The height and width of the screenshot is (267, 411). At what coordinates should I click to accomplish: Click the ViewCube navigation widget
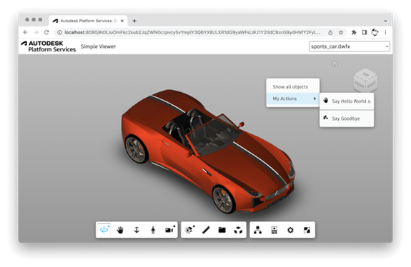click(x=365, y=80)
